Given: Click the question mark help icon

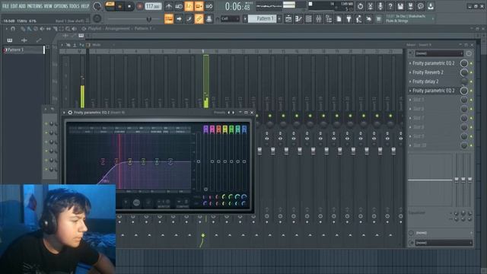Looking at the screenshot, I should pyautogui.click(x=390, y=6).
